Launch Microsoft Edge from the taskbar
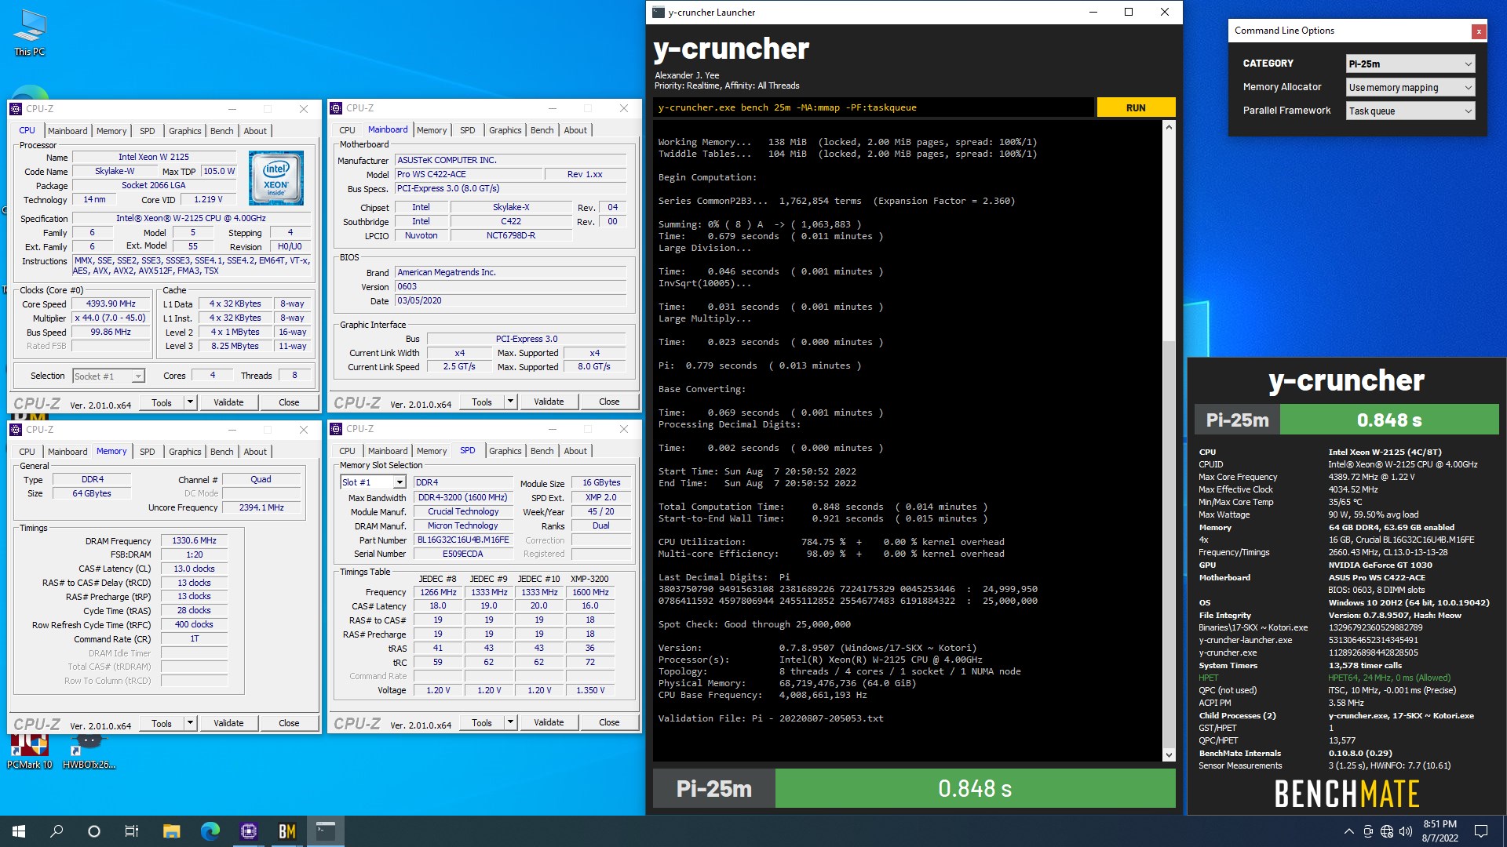 coord(210,831)
